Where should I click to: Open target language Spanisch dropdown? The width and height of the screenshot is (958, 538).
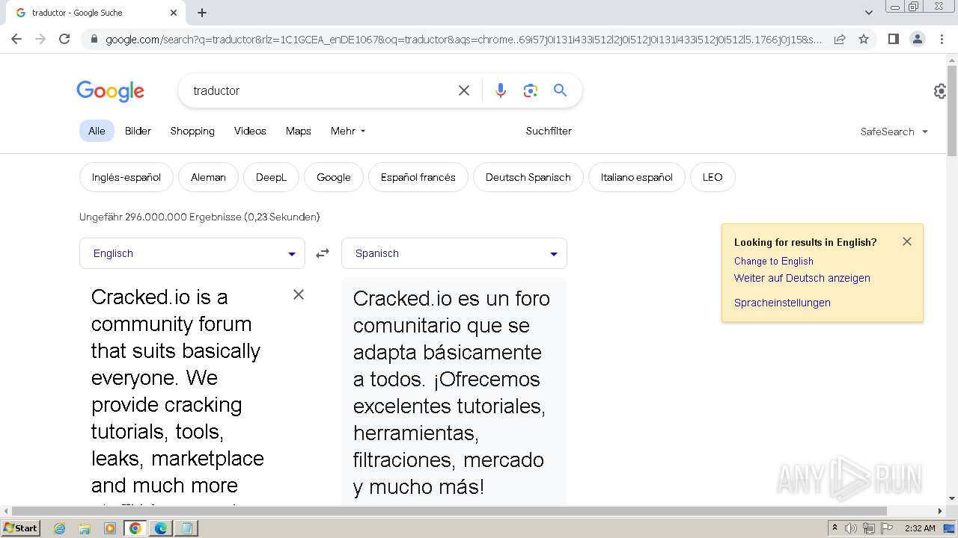(x=454, y=253)
